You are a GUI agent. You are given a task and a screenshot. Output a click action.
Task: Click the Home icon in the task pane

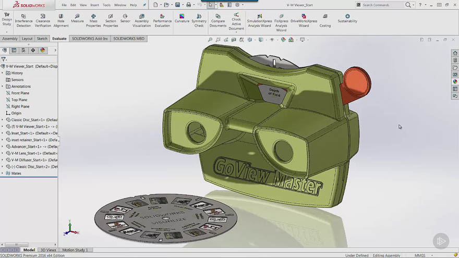[x=455, y=53]
